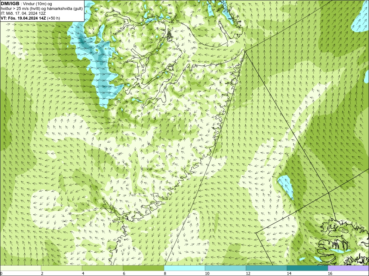Click the legend scale label "8"
This screenshot has width=369, height=276.
165,273
